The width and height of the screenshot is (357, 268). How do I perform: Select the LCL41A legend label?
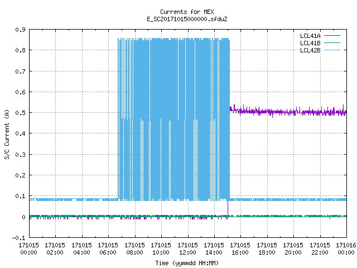click(310, 36)
